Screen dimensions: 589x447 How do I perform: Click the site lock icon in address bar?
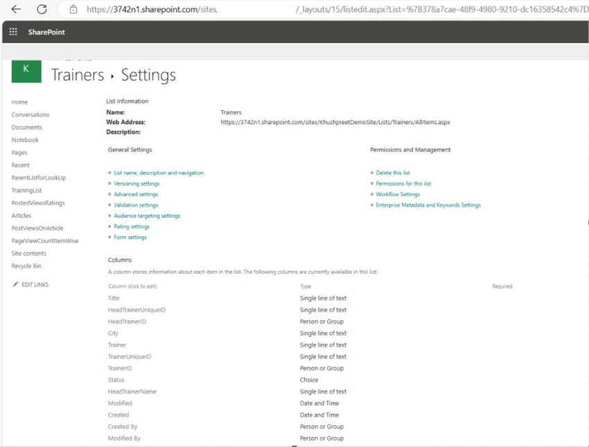coord(73,10)
